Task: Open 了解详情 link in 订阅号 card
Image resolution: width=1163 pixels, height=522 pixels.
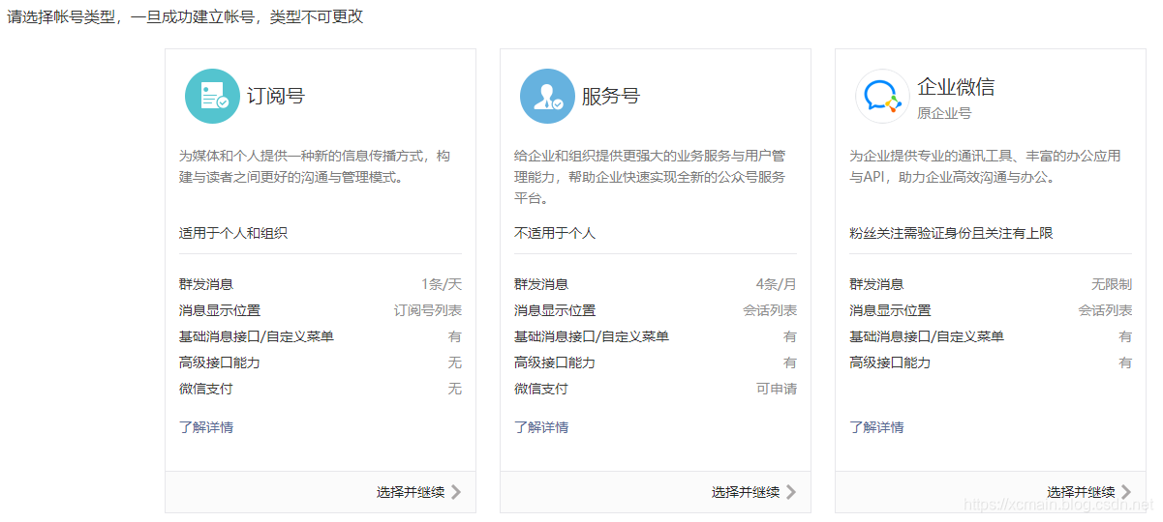Action: pos(206,426)
